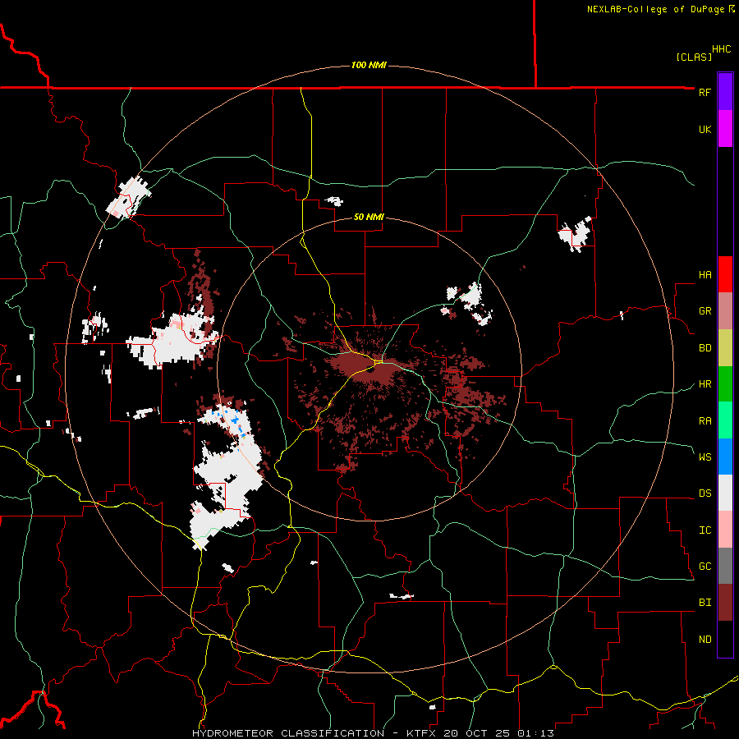Pick the mint RA legend swatch
The image size is (739, 739).
725,420
